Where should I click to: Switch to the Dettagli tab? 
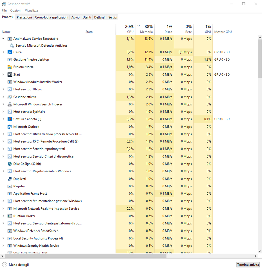[x=100, y=17]
